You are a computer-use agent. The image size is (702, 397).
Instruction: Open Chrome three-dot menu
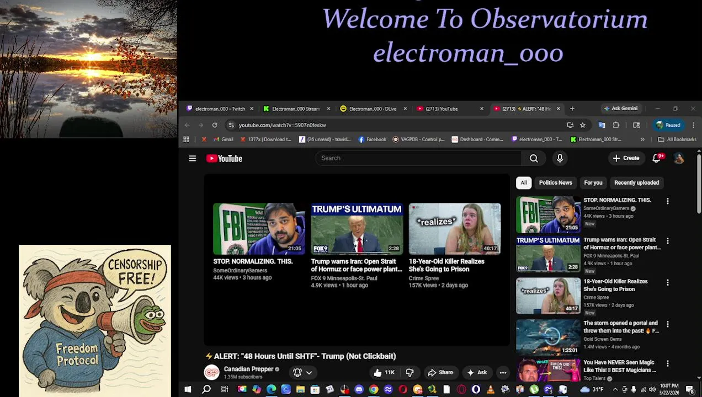pyautogui.click(x=693, y=125)
